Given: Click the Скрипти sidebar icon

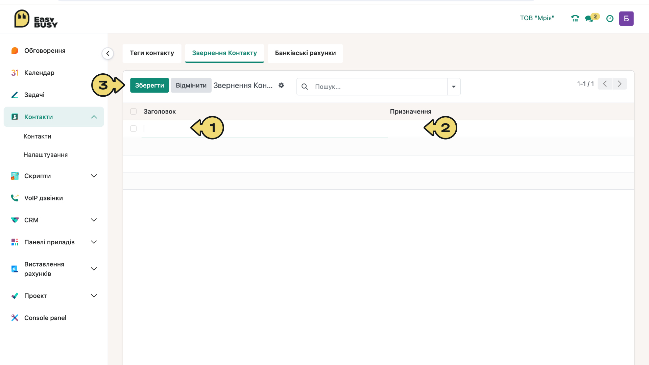Looking at the screenshot, I should [x=15, y=176].
